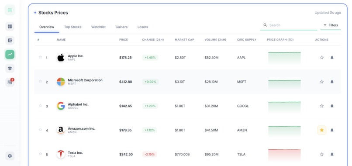This screenshot has height=166, width=352.
Task: Click the GOOGL circ supply cell
Action: 243,106
